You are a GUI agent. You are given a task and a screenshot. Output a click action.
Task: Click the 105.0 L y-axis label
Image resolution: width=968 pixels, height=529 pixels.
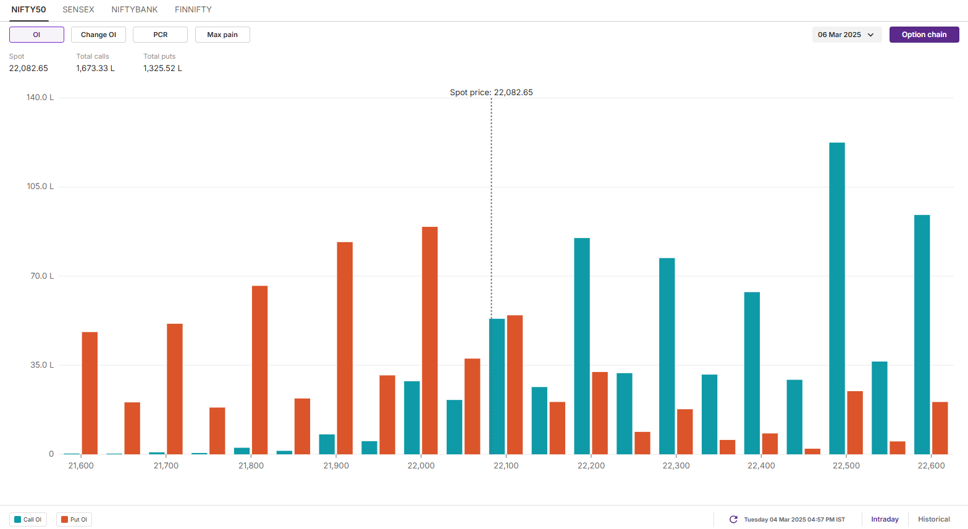(40, 187)
